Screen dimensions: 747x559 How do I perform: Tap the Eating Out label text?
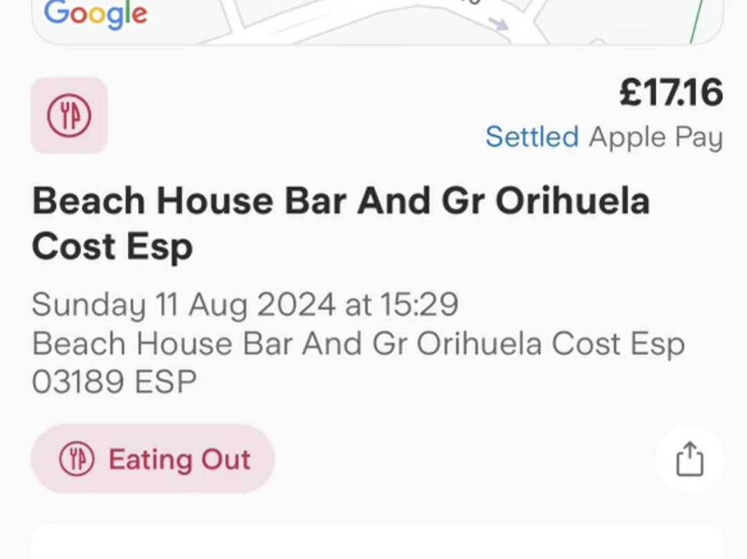(179, 459)
